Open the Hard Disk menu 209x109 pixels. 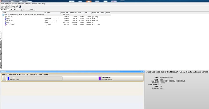[21, 4]
